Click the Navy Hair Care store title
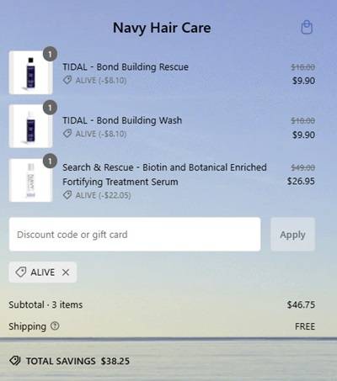The width and height of the screenshot is (337, 381). (162, 28)
